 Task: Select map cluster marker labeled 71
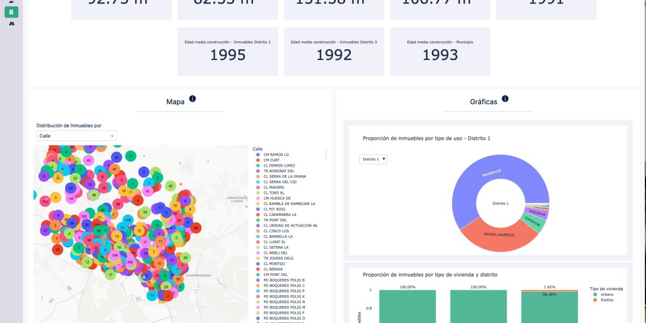pyautogui.click(x=99, y=218)
